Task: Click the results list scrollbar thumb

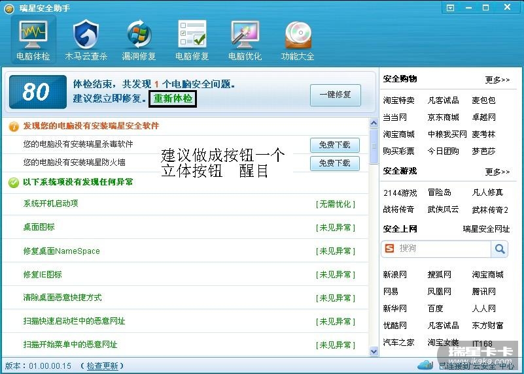Action: (374, 146)
